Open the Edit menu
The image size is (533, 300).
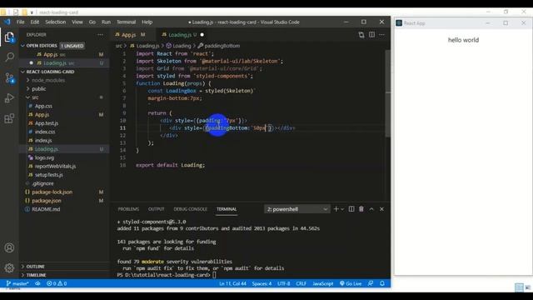35,22
